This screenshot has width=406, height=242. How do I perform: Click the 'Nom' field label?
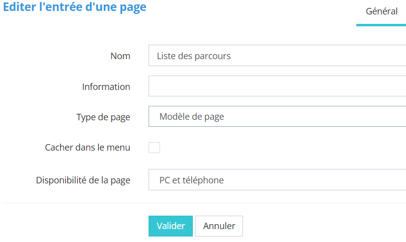coord(120,56)
